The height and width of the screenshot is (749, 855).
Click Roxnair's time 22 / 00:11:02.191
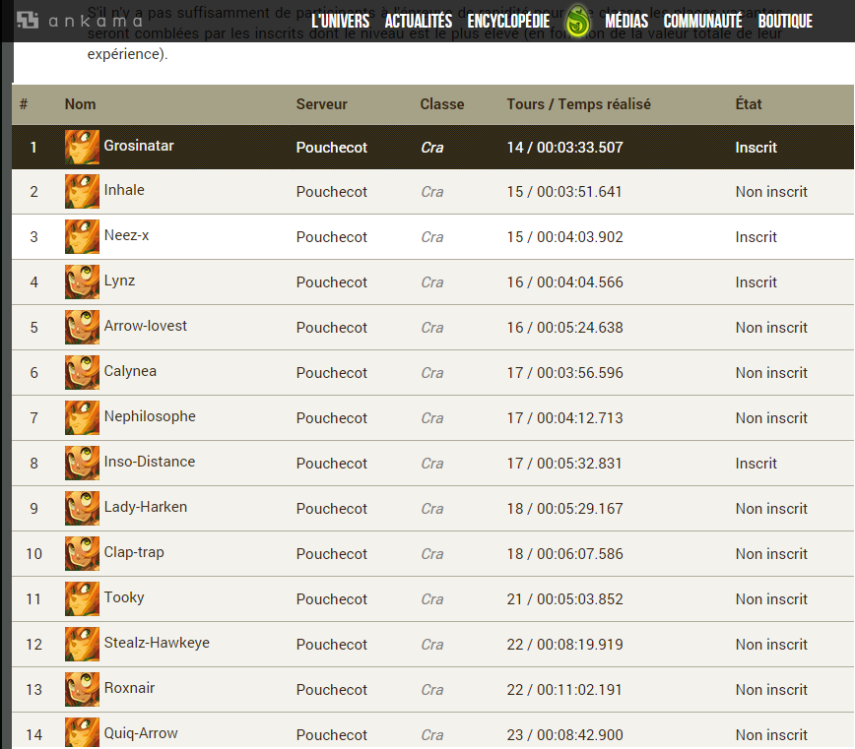click(564, 689)
